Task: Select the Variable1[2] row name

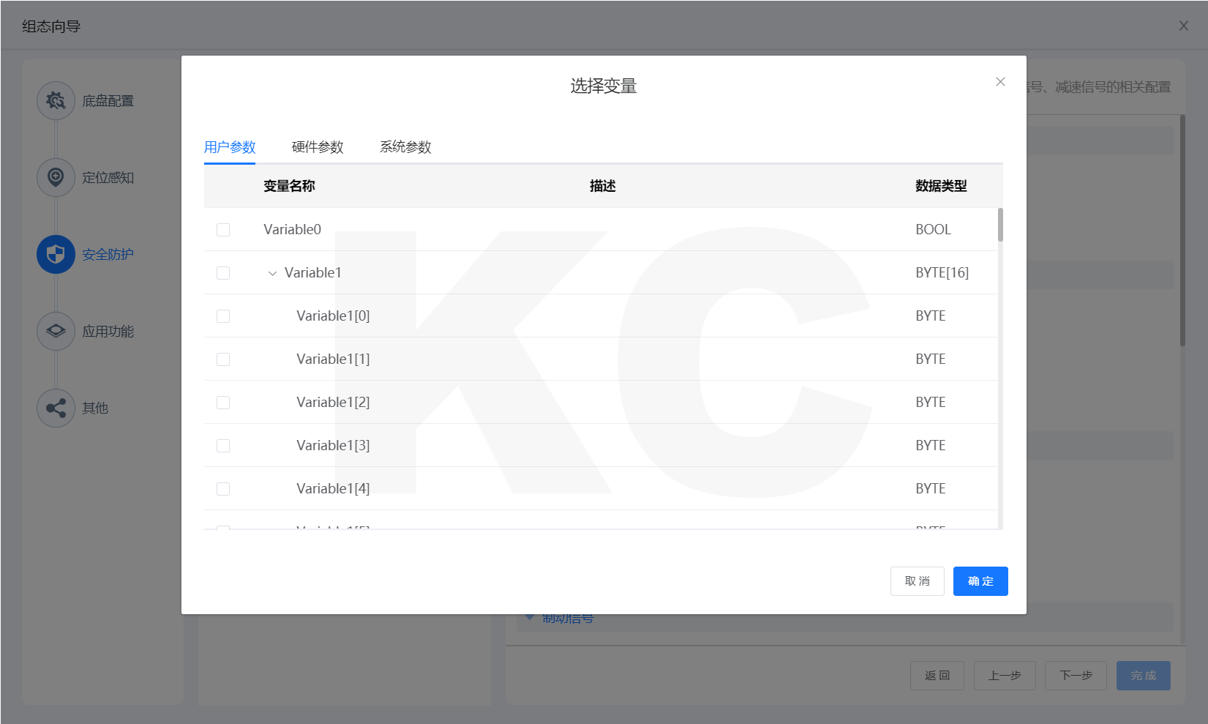Action: (x=333, y=402)
